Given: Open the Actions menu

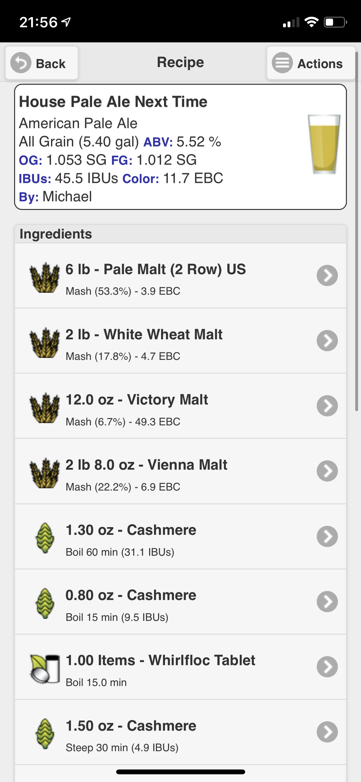Looking at the screenshot, I should pyautogui.click(x=311, y=63).
